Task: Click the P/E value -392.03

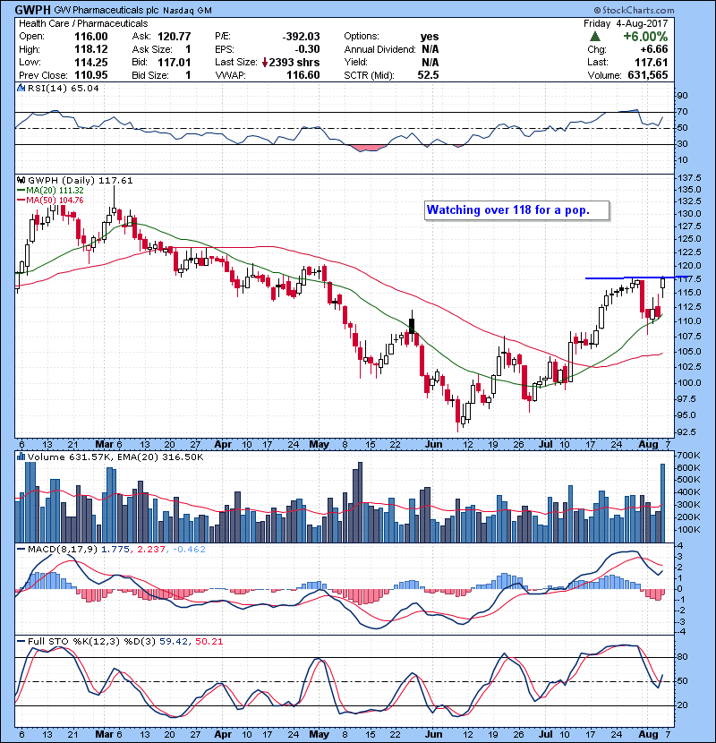Action: point(301,37)
